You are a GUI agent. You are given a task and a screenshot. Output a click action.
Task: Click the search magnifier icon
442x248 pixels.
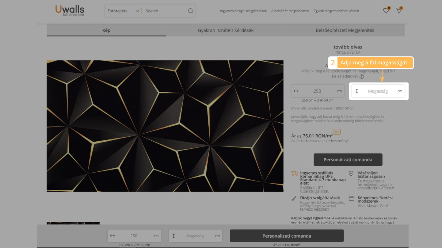pyautogui.click(x=190, y=11)
